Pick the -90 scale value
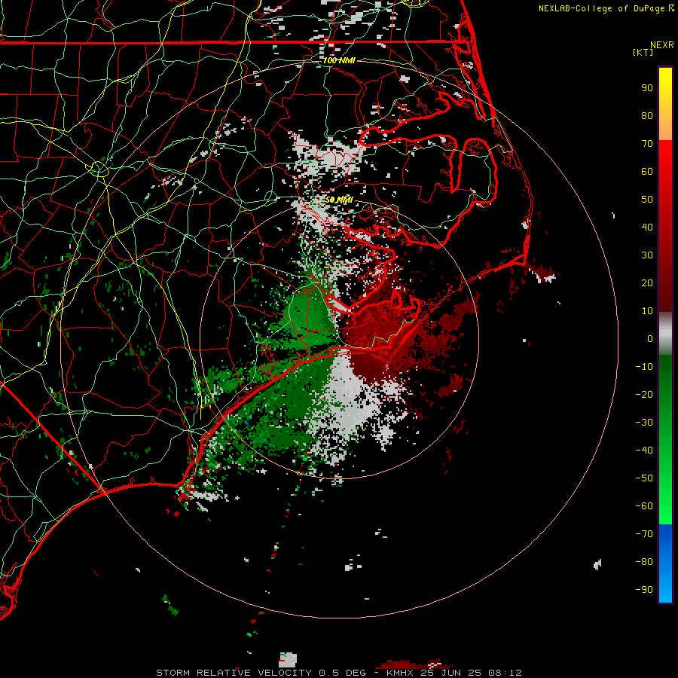678x678 pixels. coord(644,590)
